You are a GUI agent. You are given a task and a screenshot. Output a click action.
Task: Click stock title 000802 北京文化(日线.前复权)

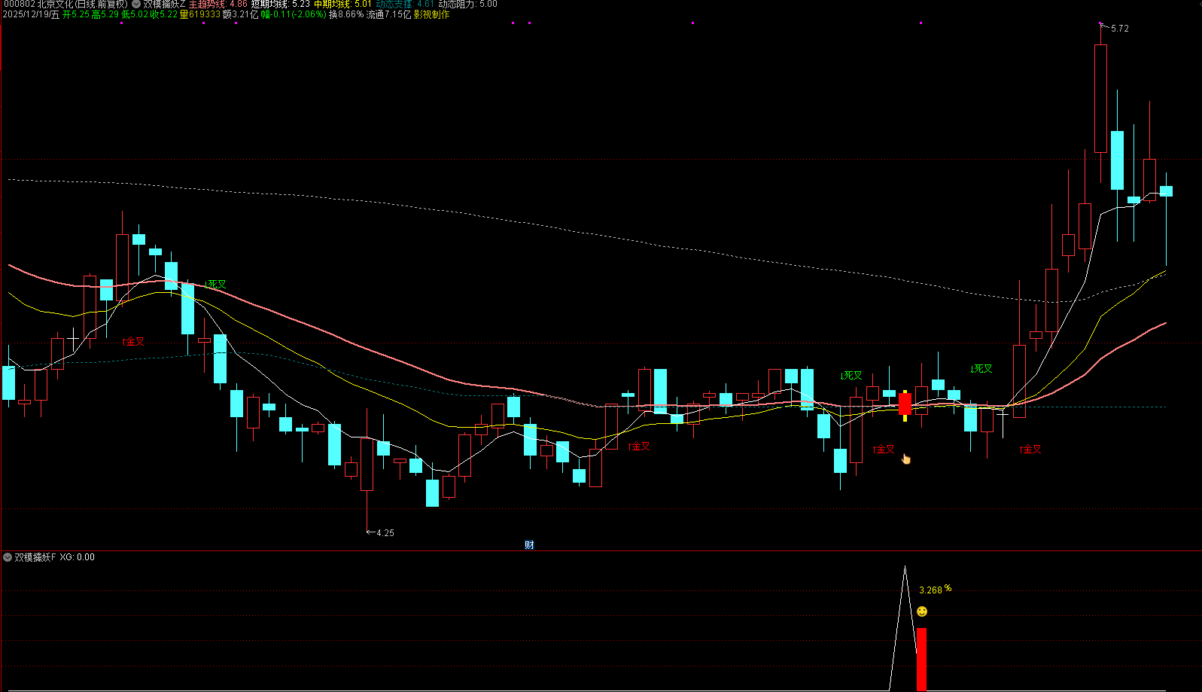[64, 4]
